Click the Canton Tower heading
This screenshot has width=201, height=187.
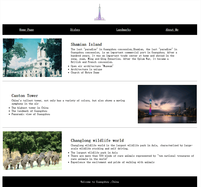pyautogui.click(x=25, y=96)
